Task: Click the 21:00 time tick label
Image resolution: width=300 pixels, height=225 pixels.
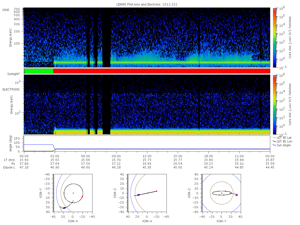Action: coord(239,156)
